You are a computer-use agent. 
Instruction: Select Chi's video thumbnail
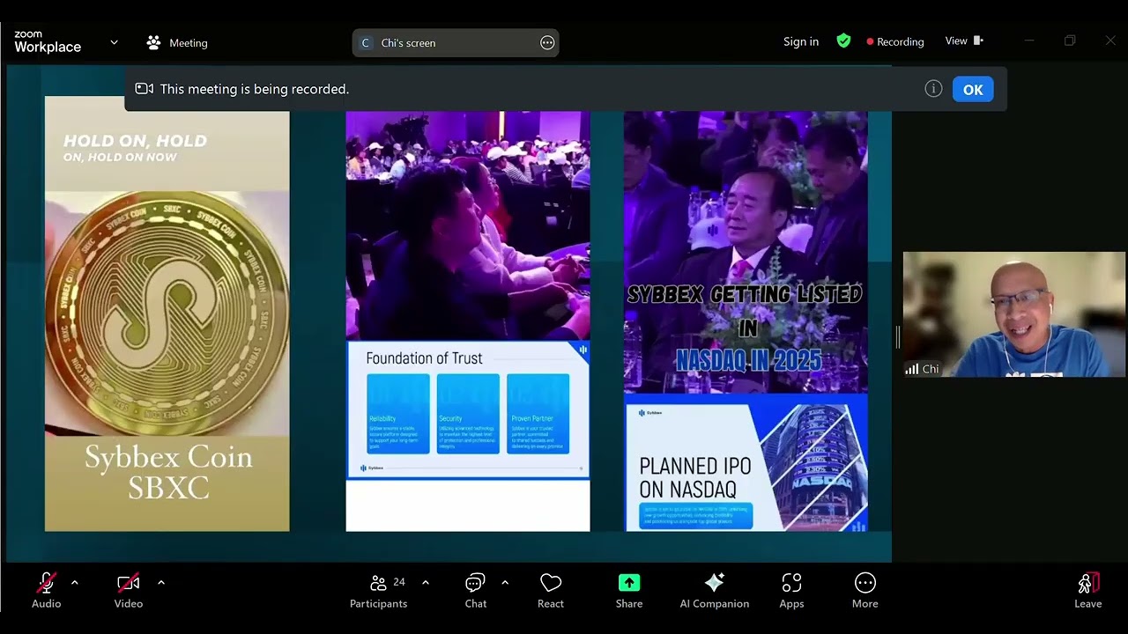pos(1013,314)
